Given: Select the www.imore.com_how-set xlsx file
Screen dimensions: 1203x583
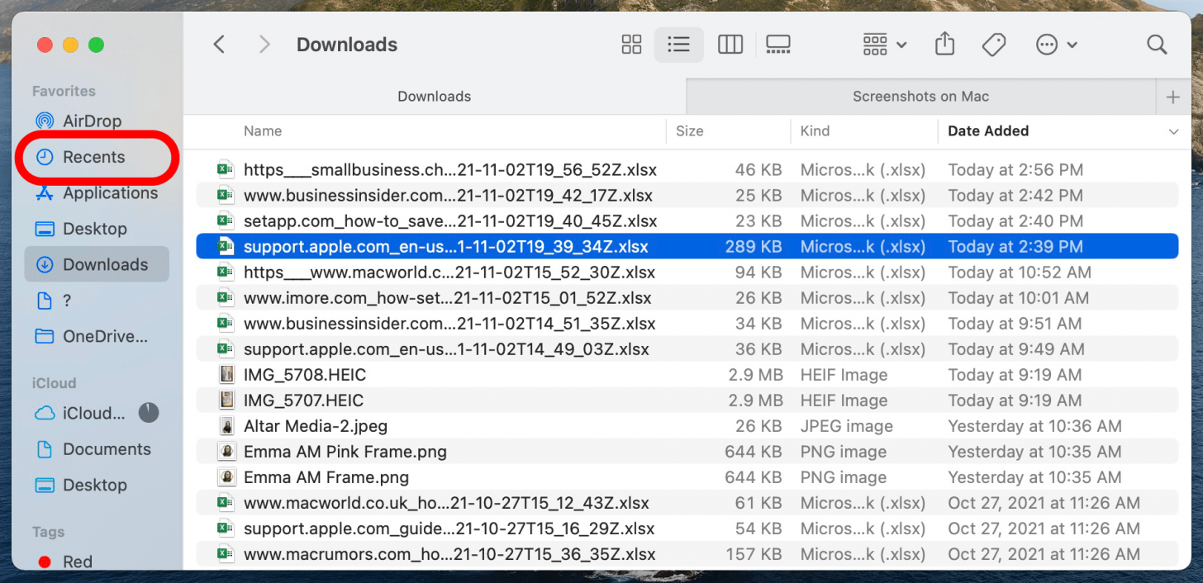Looking at the screenshot, I should tap(687, 298).
